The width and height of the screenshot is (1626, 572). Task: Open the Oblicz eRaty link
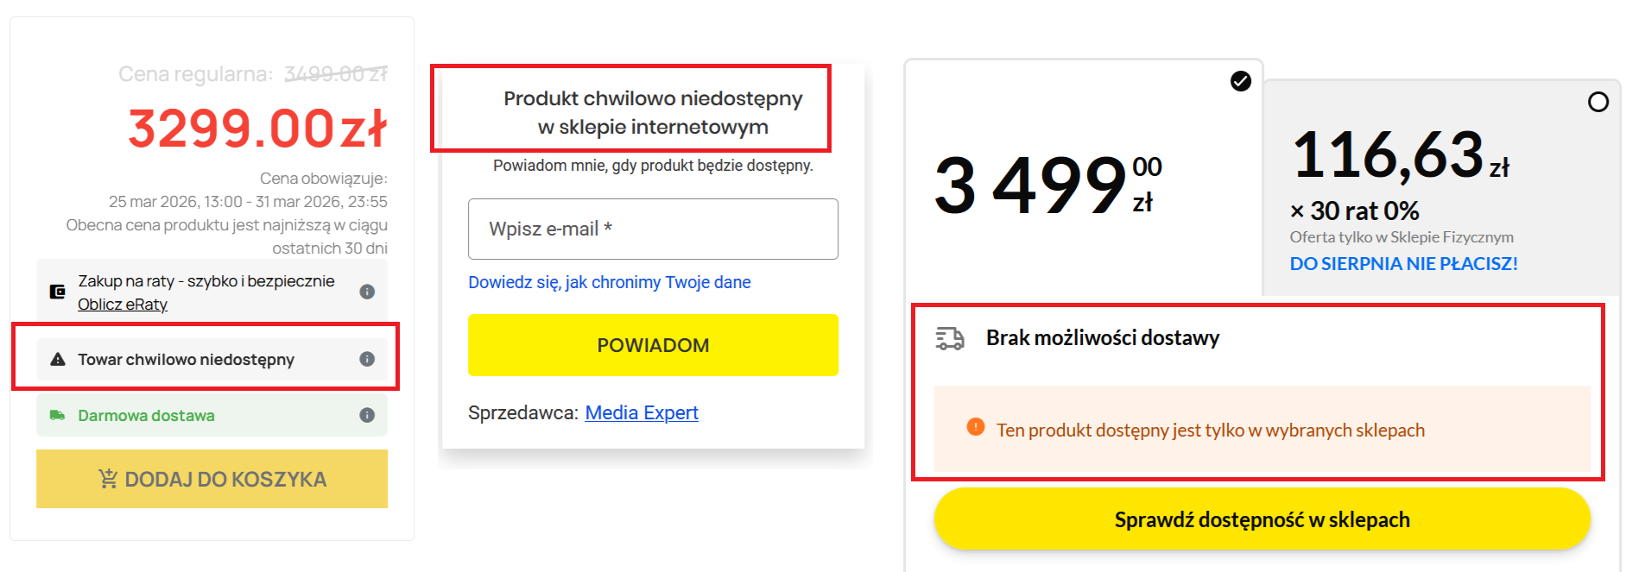click(x=123, y=305)
